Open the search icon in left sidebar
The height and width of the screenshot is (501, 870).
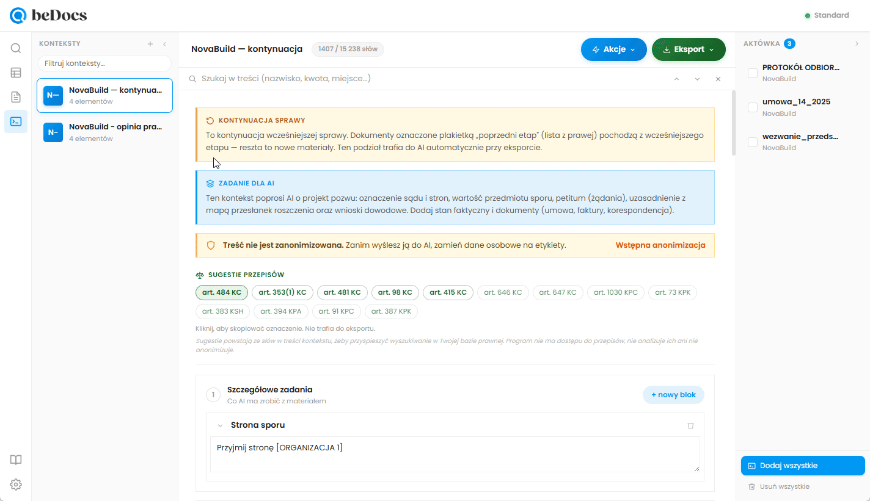16,48
